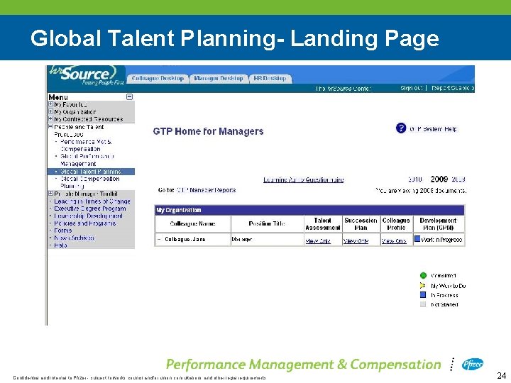Open Learning Agility Questionnaire link

point(304,179)
